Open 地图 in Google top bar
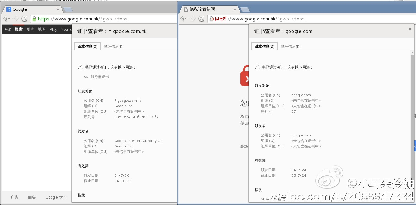Image resolution: width=416 pixels, height=205 pixels. [42, 29]
